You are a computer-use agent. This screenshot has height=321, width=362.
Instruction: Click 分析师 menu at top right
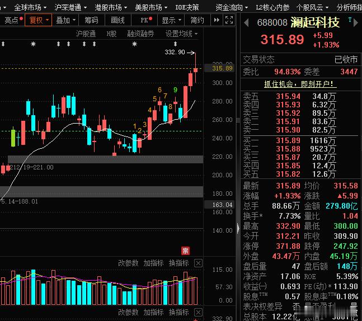[349, 7]
